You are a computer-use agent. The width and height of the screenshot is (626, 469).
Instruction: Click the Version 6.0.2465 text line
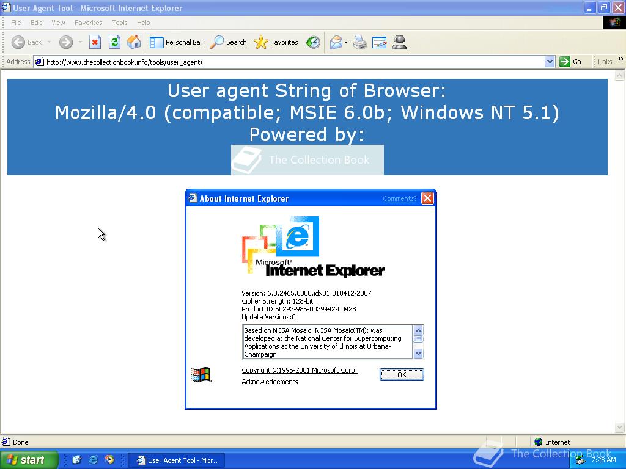306,293
